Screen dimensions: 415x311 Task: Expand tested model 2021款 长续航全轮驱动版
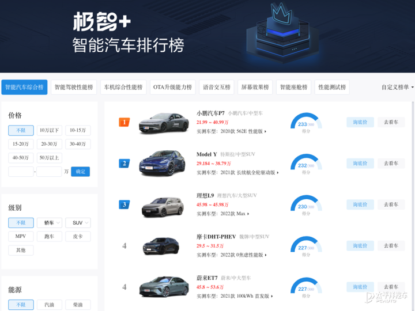pos(250,173)
